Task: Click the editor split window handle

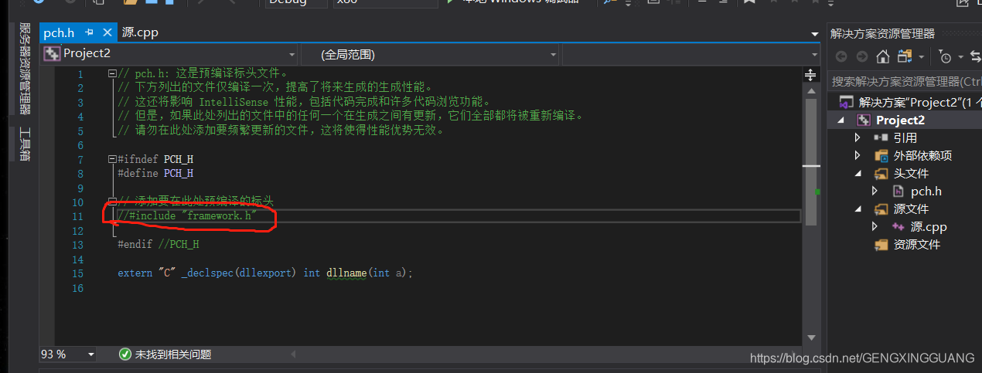Action: 810,74
